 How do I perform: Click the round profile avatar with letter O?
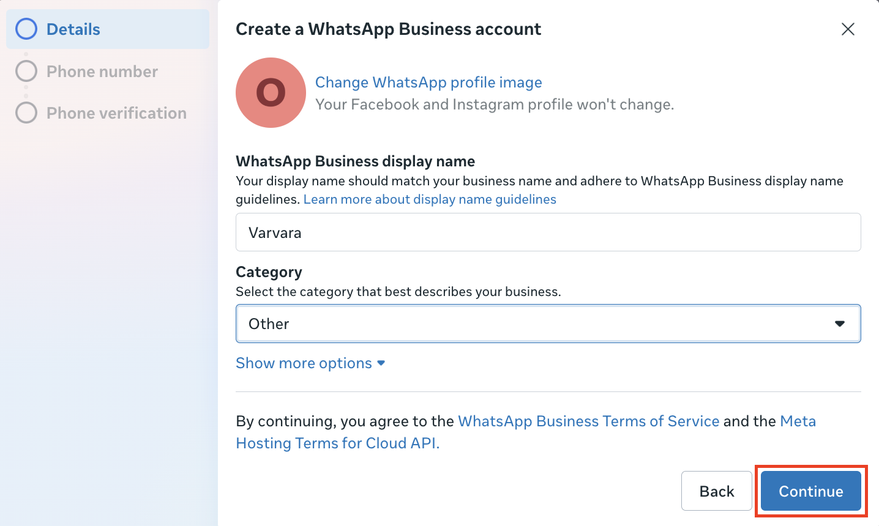coord(271,93)
